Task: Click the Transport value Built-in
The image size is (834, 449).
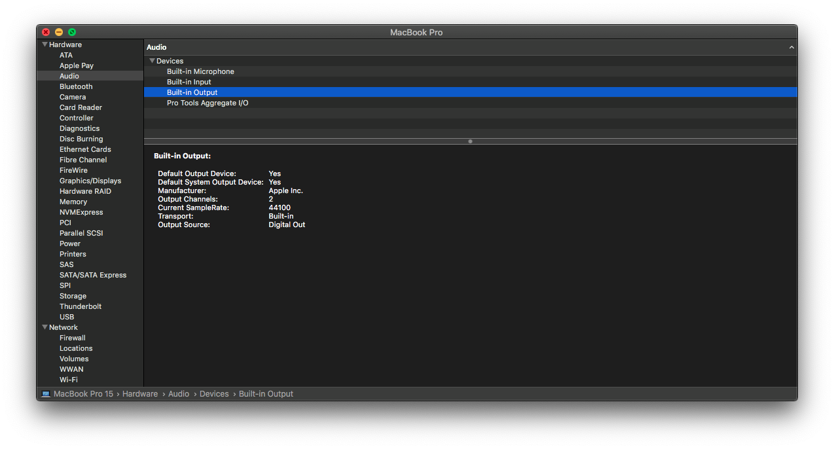Action: 281,216
